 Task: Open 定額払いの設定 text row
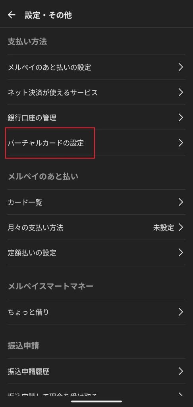coord(96,252)
